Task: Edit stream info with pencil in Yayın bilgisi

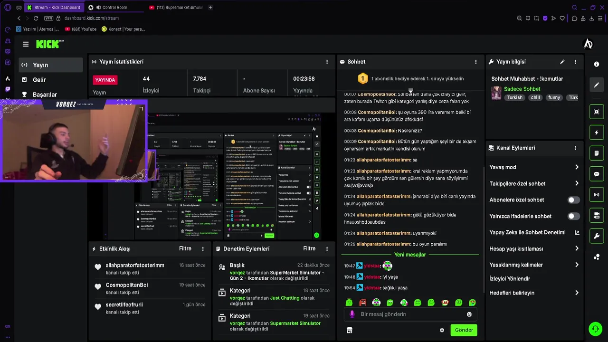Action: point(562,62)
